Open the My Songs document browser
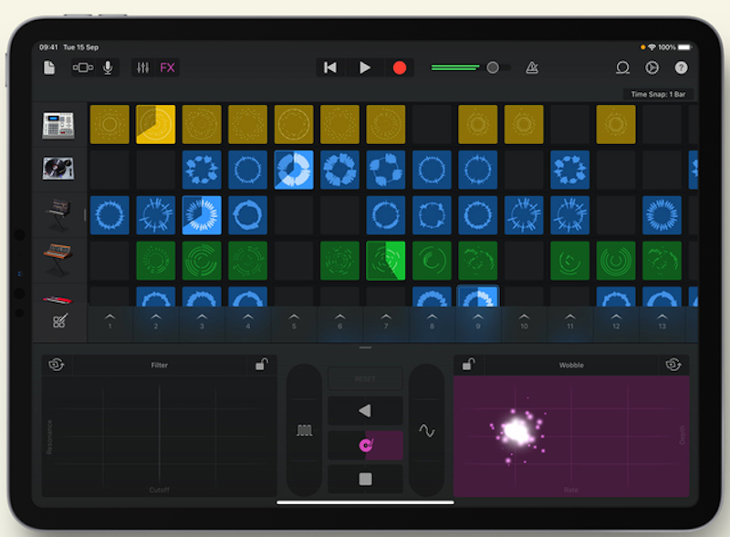 [x=49, y=68]
